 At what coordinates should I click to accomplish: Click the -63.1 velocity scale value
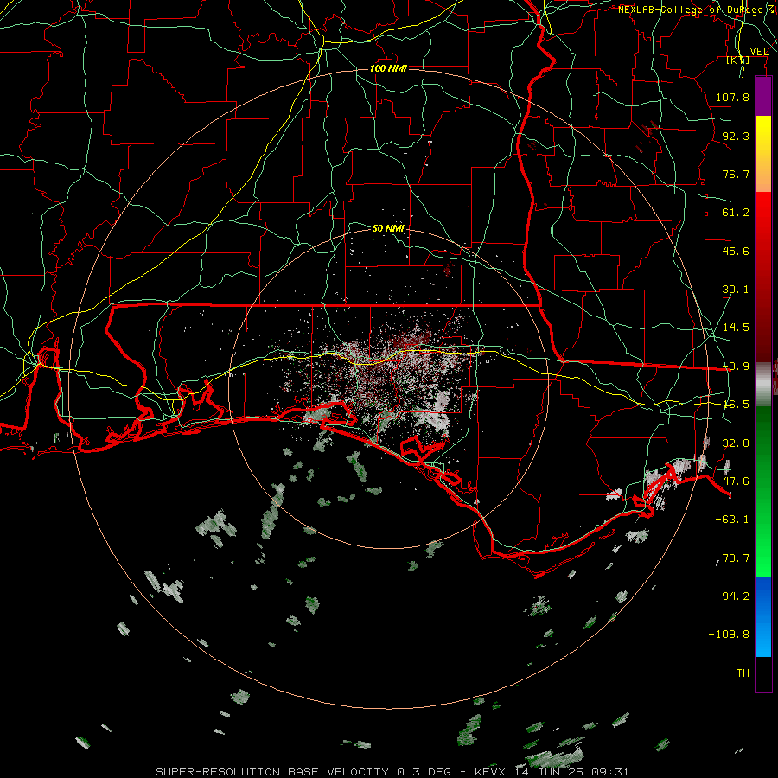coord(732,520)
